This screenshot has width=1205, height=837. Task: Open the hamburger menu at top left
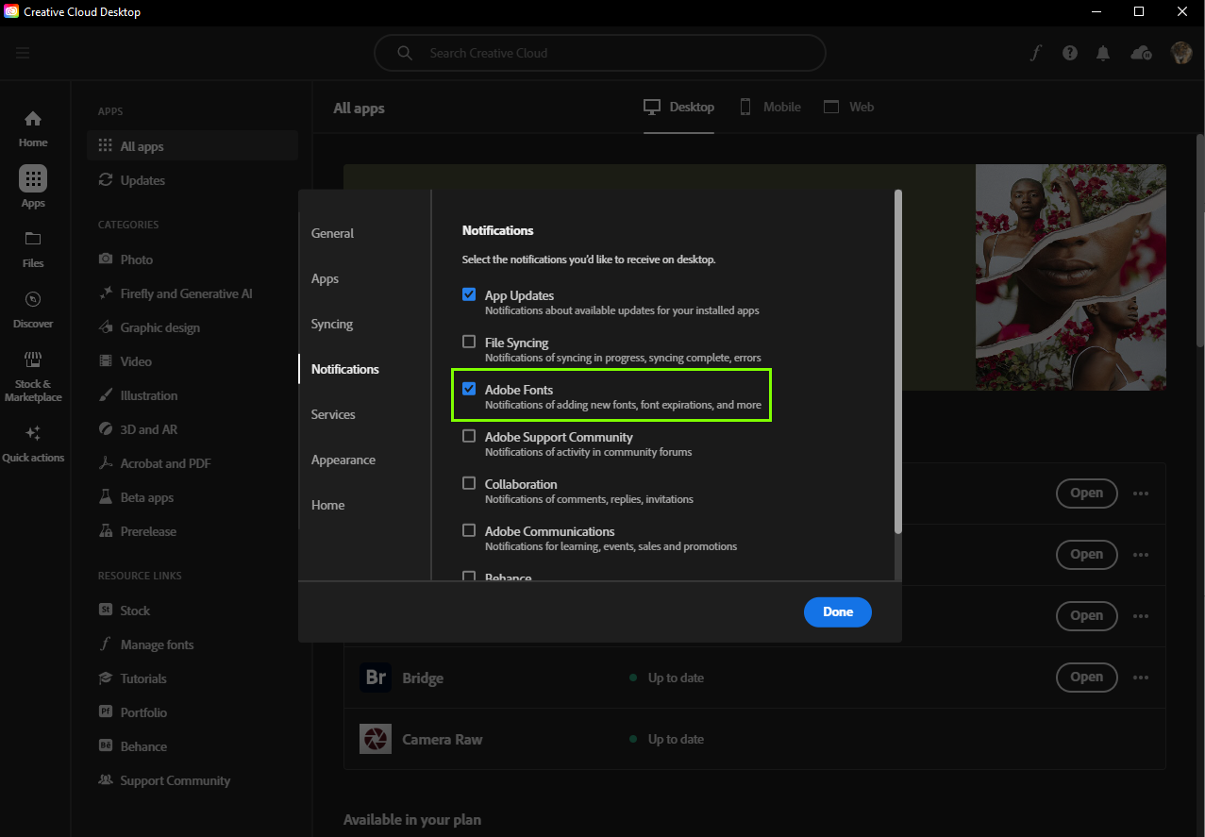(23, 53)
